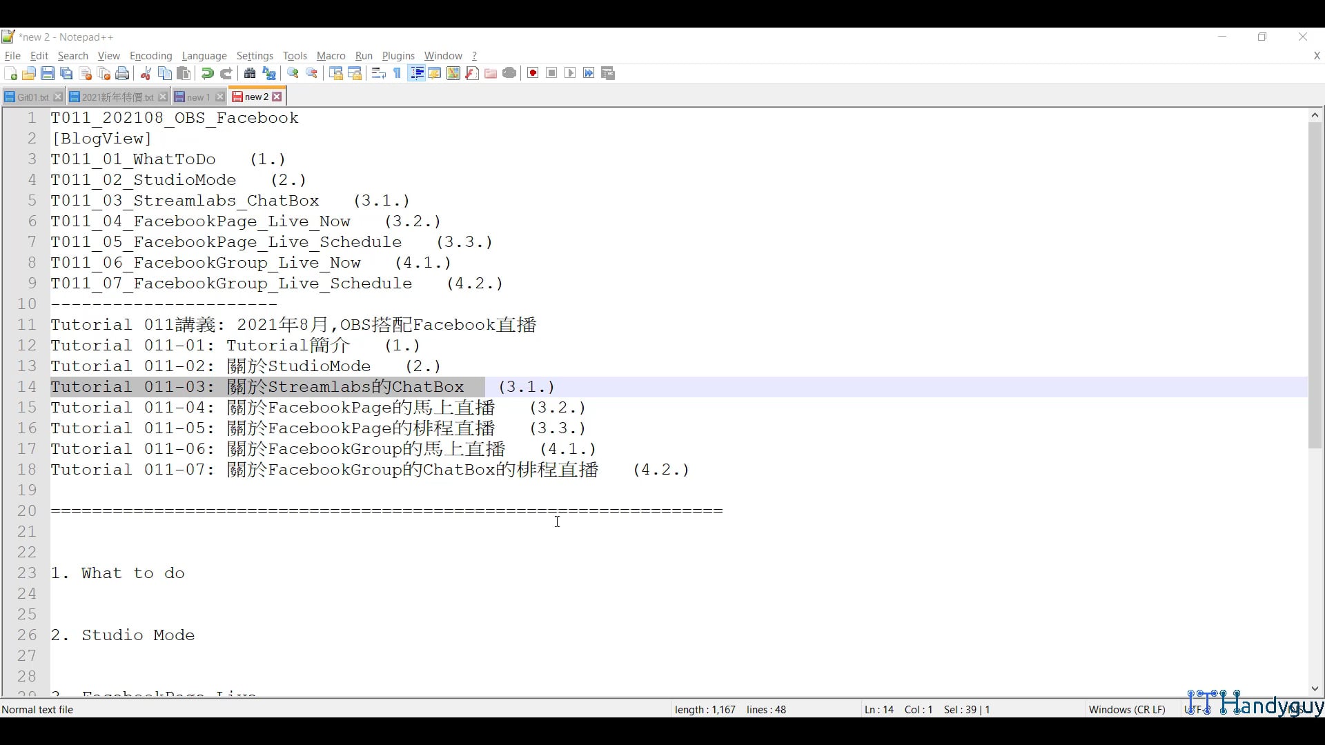The height and width of the screenshot is (745, 1325).
Task: Click line 23 text 'What to do'
Action: [x=132, y=573]
